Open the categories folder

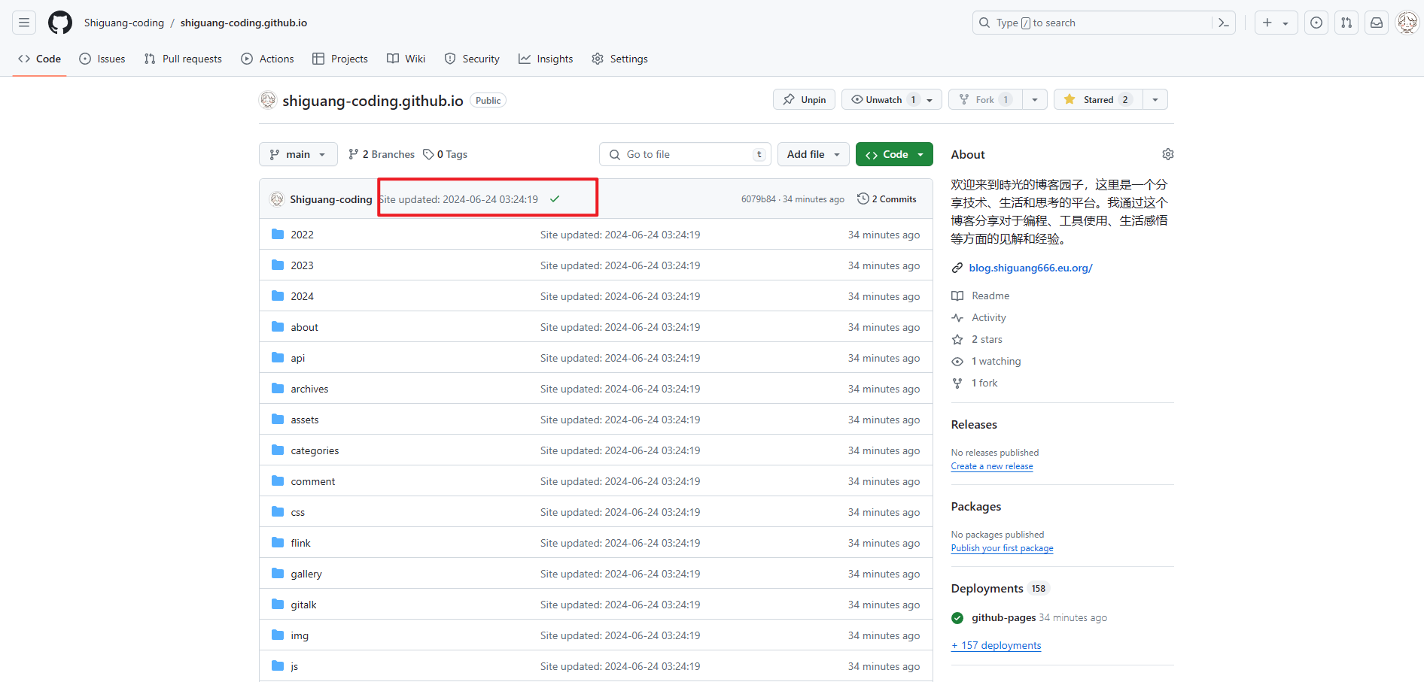pos(315,450)
